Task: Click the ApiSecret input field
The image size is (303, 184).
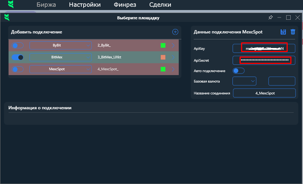Action: 264,60
